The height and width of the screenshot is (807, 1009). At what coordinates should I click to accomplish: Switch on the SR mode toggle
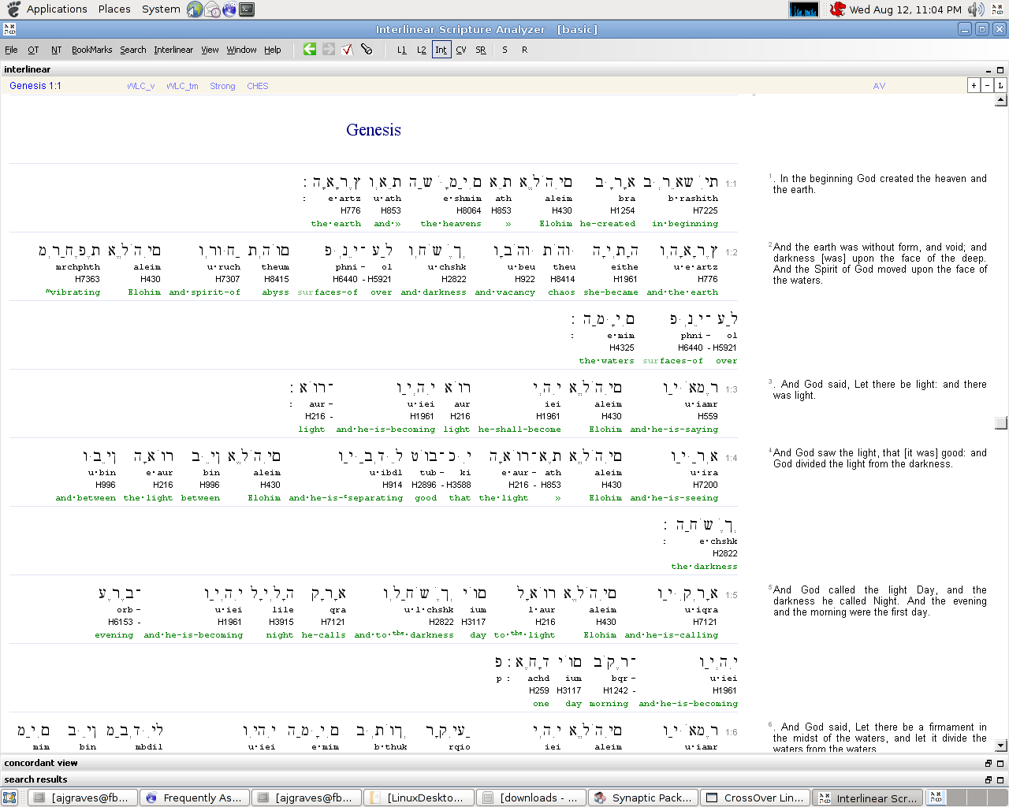click(x=481, y=49)
